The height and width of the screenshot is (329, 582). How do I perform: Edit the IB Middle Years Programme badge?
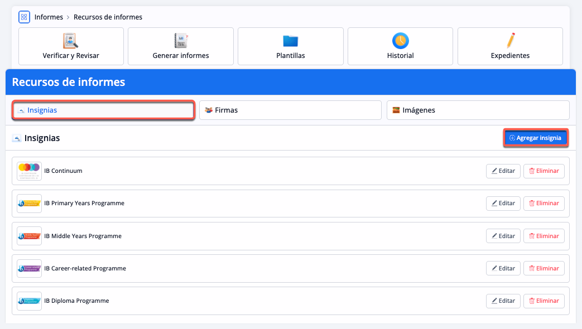tap(503, 236)
